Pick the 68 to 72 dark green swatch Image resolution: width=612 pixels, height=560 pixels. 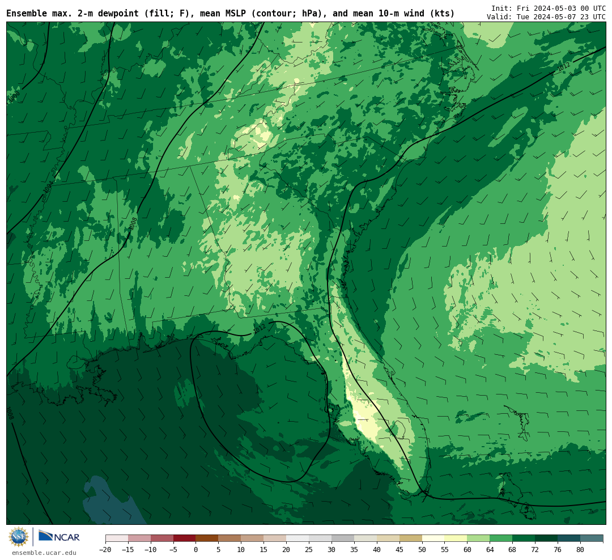pyautogui.click(x=524, y=538)
